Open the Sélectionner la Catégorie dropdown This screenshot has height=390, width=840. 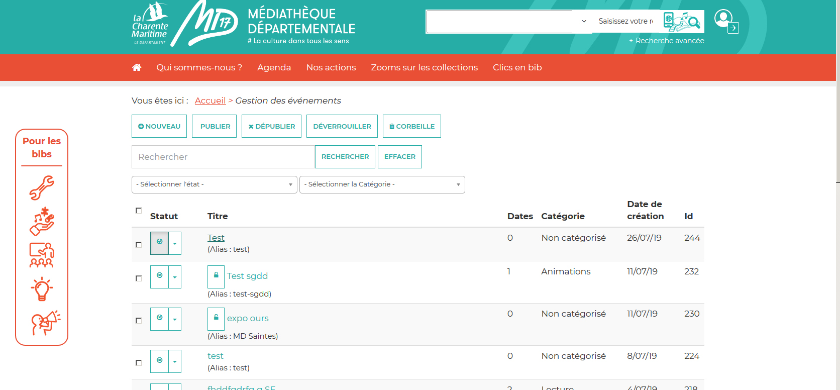tap(382, 184)
